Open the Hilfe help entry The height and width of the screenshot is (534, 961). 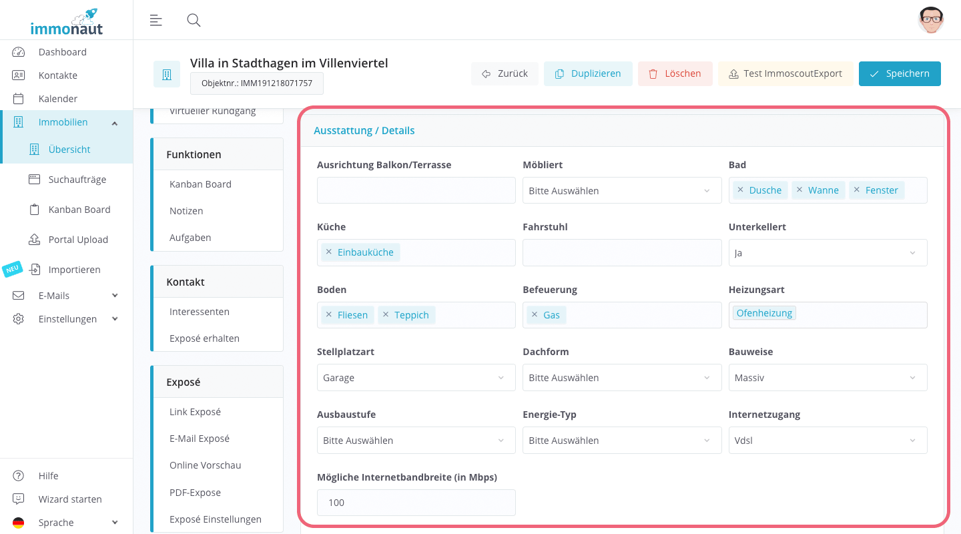[x=48, y=476]
